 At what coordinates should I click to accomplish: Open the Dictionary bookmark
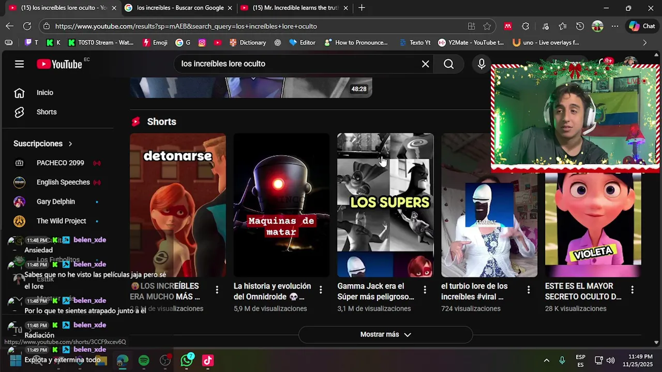tap(248, 42)
